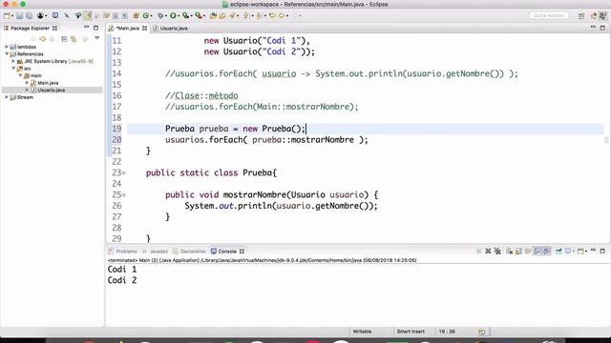
Task: Open Package Explorer View Menu triangle
Action: [x=97, y=38]
